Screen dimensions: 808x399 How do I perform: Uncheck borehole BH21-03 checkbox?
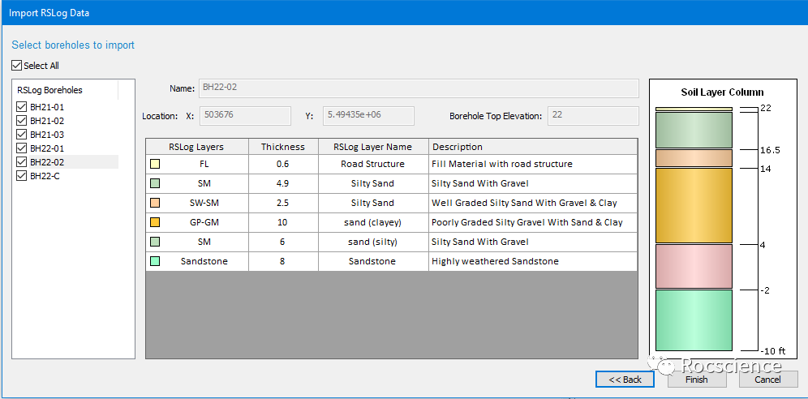click(x=22, y=135)
